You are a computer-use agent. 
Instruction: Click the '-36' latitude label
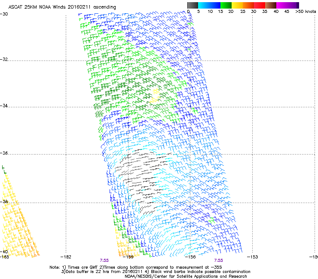click(x=4, y=153)
